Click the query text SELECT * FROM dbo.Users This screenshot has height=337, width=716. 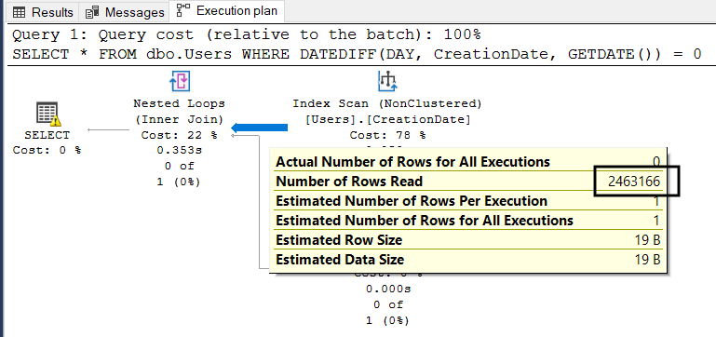(123, 54)
